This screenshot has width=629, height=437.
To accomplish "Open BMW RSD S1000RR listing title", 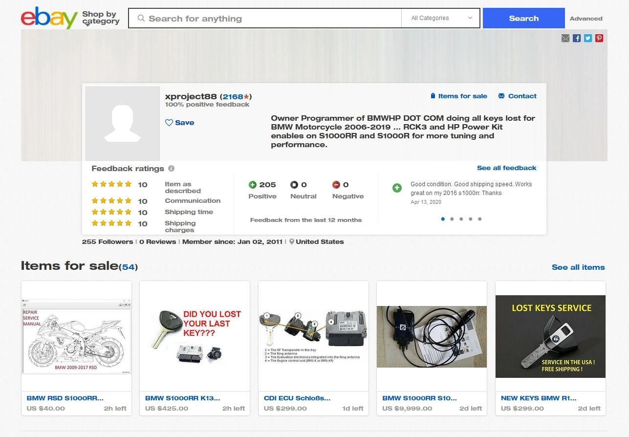I will tap(65, 398).
